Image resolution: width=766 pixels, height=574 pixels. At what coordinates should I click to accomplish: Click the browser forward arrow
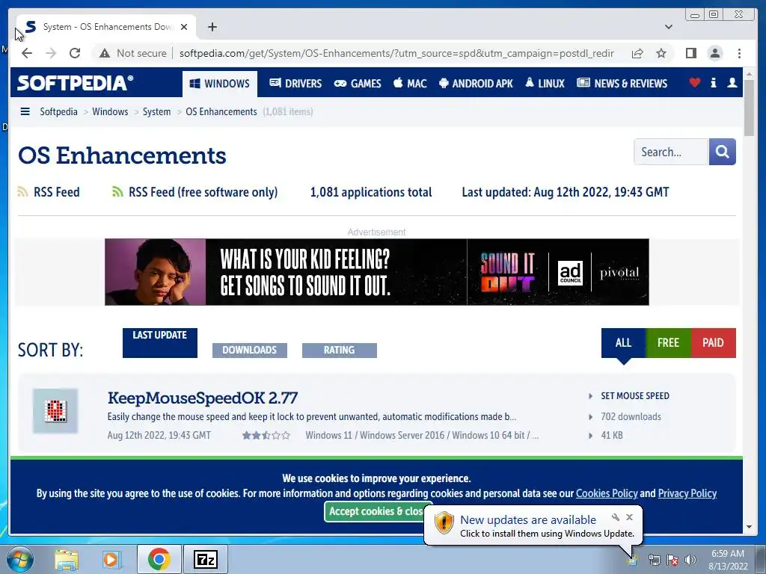click(x=51, y=53)
